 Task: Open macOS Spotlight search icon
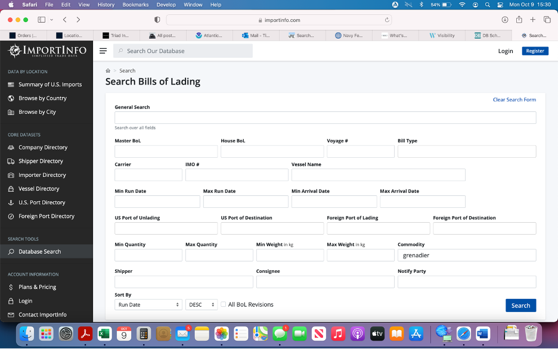(488, 5)
